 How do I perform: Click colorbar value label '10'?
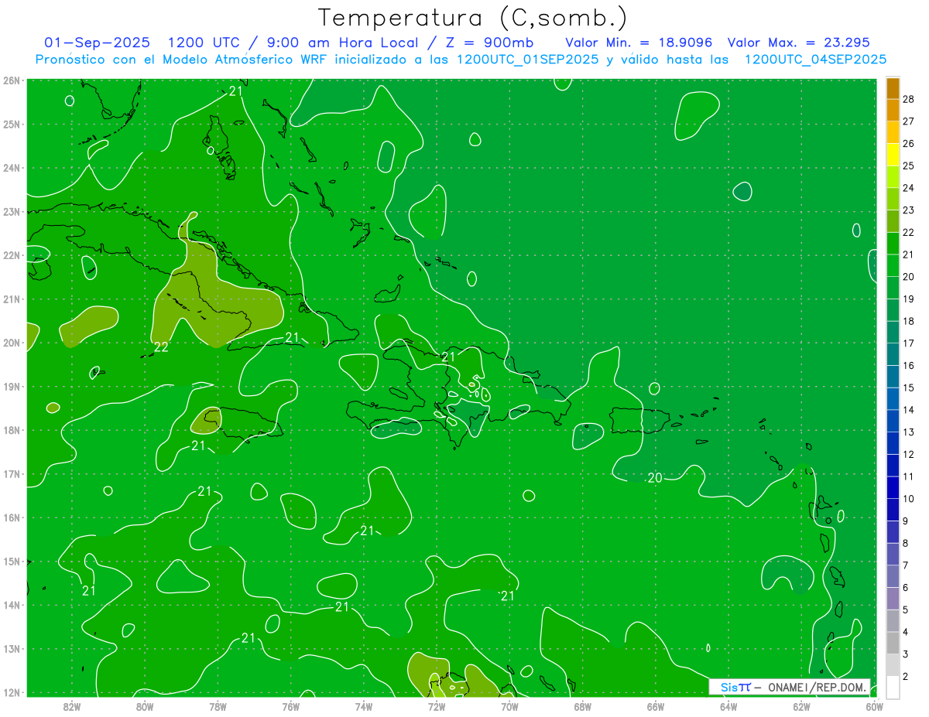point(909,499)
